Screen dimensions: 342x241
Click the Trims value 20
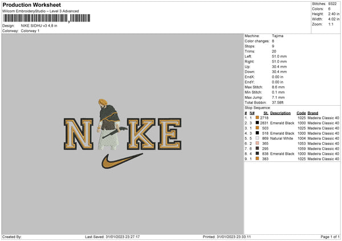274,51
